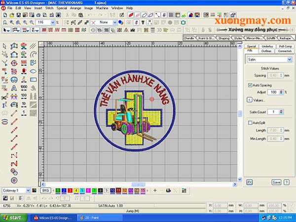Click the Save button in properties panel

click(x=276, y=182)
